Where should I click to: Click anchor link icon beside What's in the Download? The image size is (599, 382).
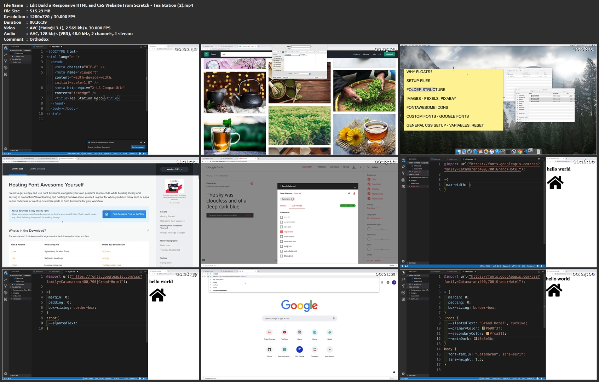(148, 230)
